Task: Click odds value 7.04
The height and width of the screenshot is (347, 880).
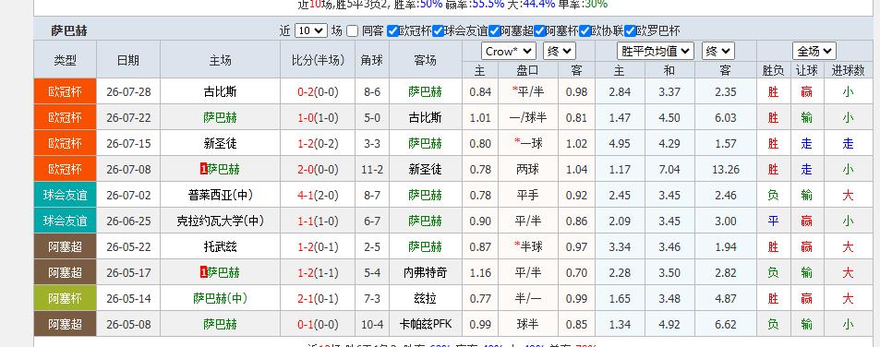Action: click(x=669, y=169)
